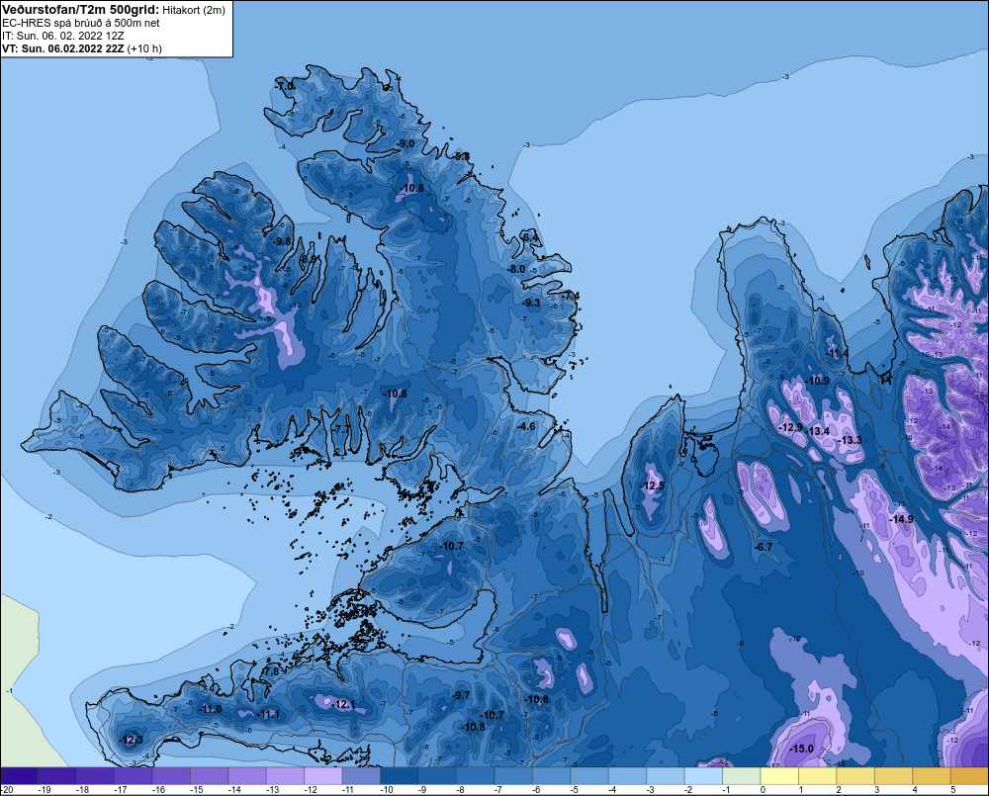
Task: Click the darkest purple legend swatch labeled -20
Action: 19,776
